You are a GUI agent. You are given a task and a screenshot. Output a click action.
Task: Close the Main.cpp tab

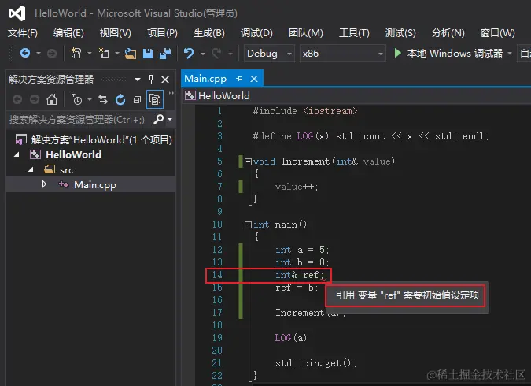click(254, 79)
